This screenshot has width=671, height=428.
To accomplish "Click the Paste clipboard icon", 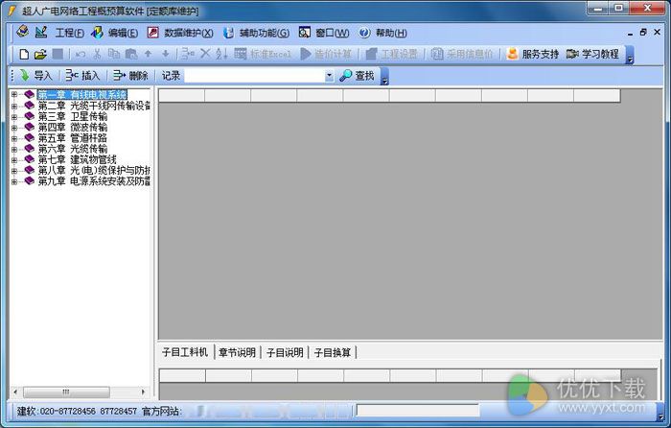I will 131,54.
